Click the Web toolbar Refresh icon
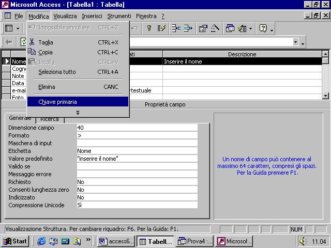The width and height of the screenshot is (331, 248). coord(23,42)
